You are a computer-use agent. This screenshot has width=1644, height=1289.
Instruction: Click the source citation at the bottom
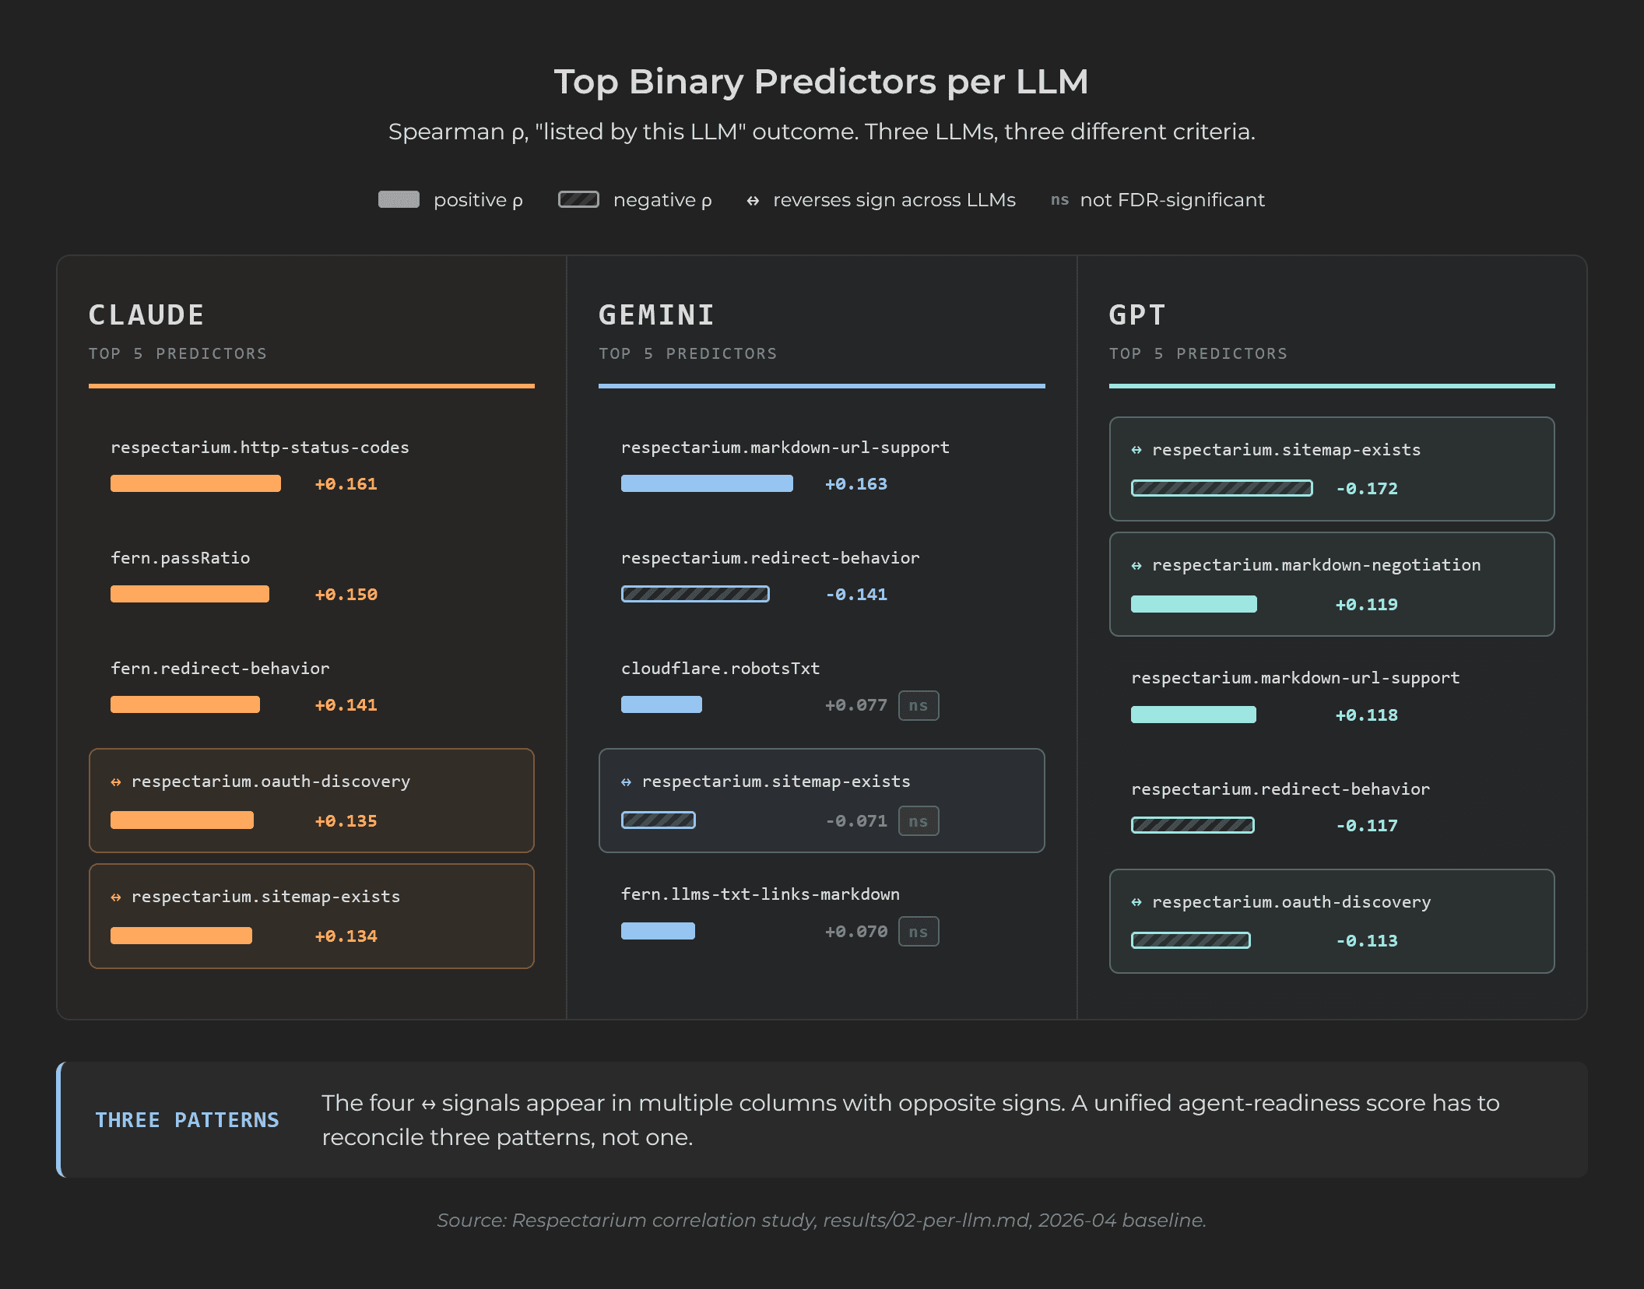click(x=821, y=1221)
